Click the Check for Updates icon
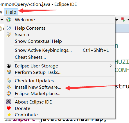129x123 pixels. click(9, 81)
